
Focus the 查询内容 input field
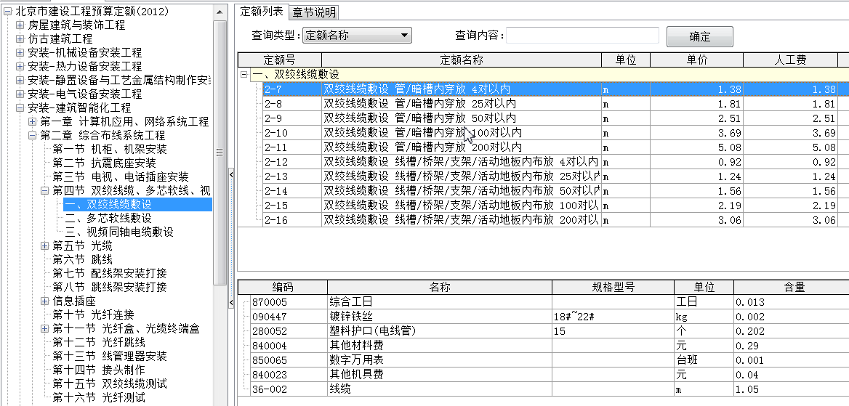pyautogui.click(x=583, y=36)
